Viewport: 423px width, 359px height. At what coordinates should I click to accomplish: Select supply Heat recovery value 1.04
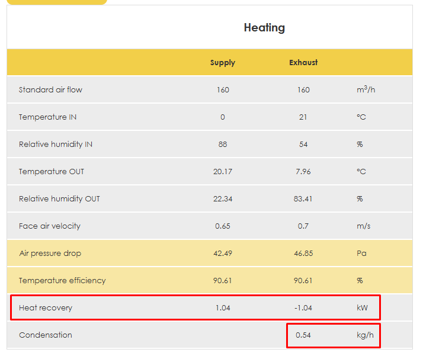pos(223,308)
